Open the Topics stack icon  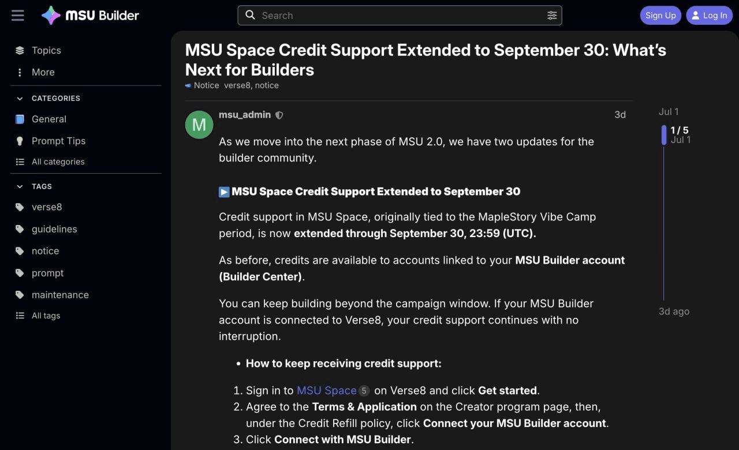coord(20,50)
